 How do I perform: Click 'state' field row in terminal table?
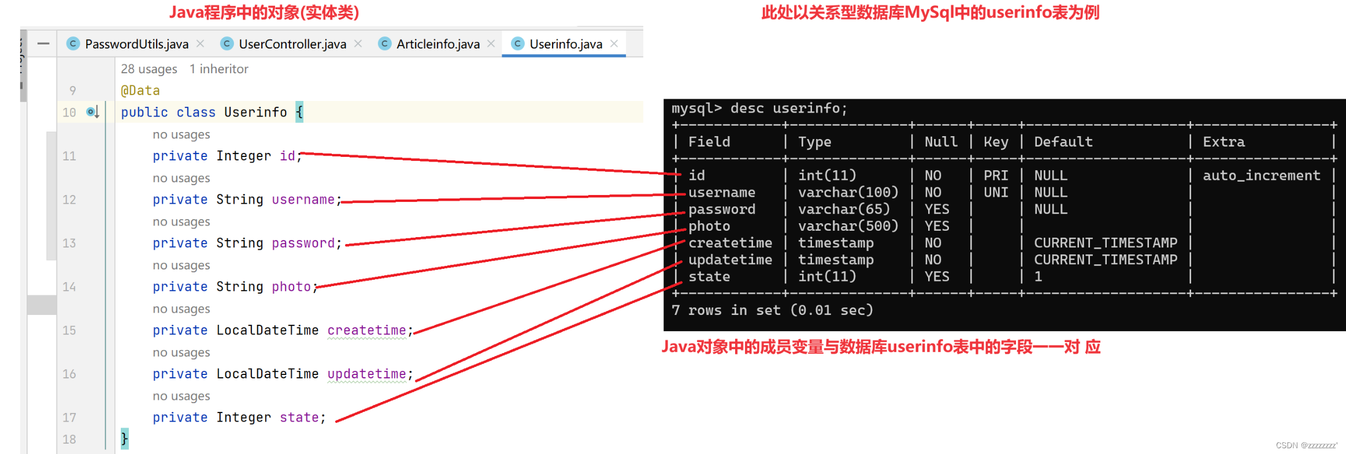coord(709,277)
